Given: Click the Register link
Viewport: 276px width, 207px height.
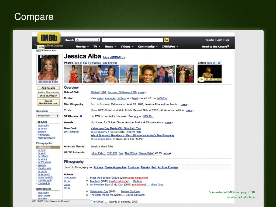Looking at the screenshot, I should [x=210, y=40].
